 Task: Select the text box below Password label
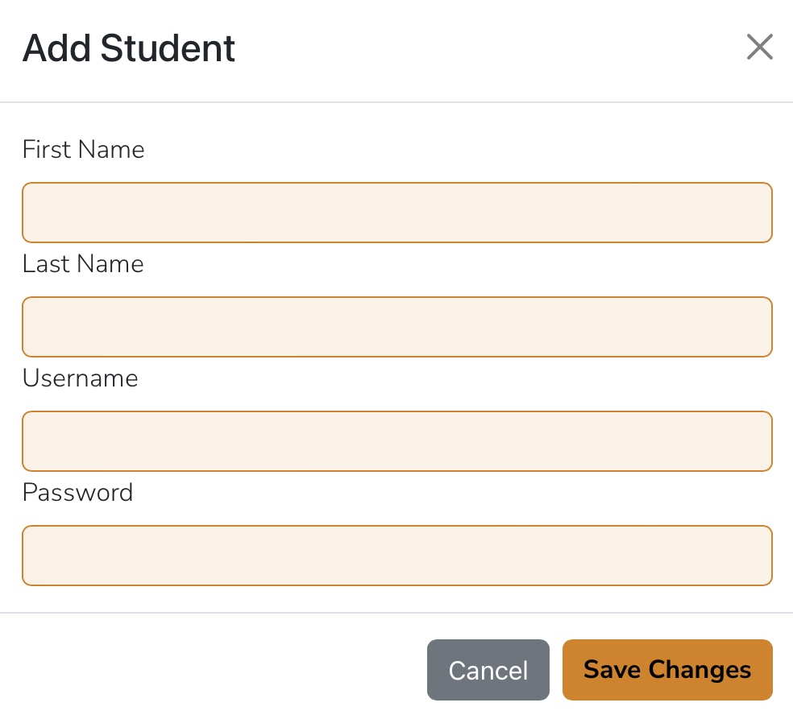coord(397,556)
